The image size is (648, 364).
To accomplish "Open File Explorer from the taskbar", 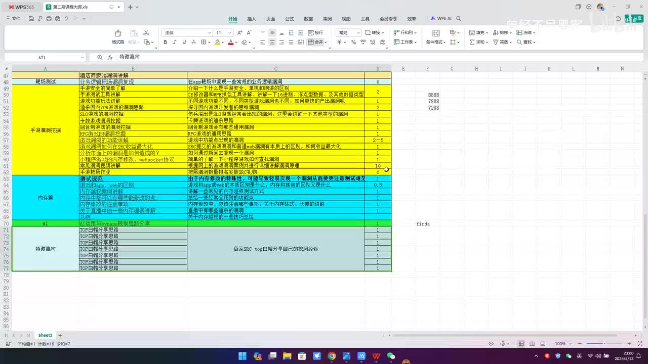I will (x=287, y=356).
